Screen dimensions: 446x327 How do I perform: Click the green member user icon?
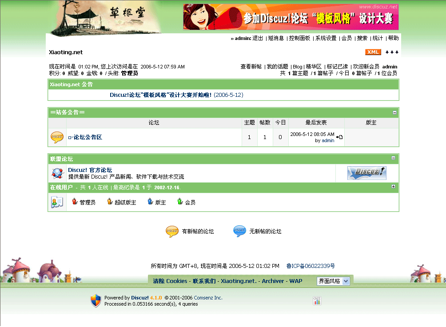point(180,202)
